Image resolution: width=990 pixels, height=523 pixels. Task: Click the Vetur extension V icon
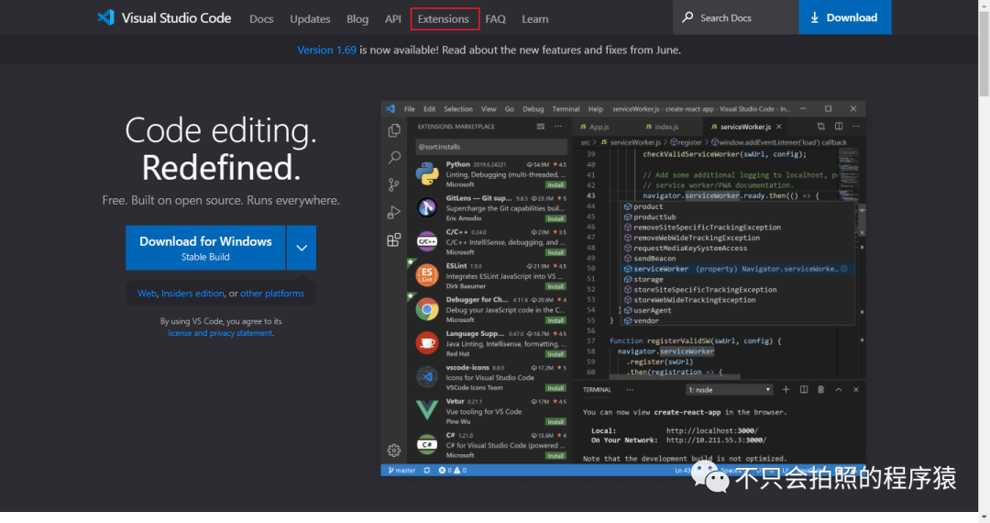427,410
